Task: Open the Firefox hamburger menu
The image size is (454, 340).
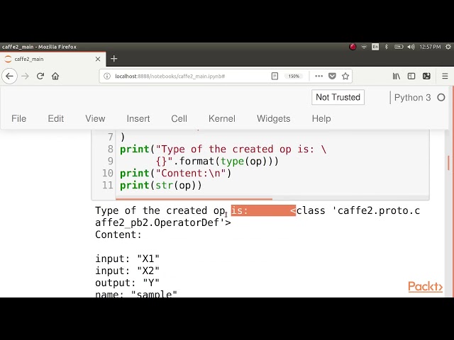Action: (445, 76)
